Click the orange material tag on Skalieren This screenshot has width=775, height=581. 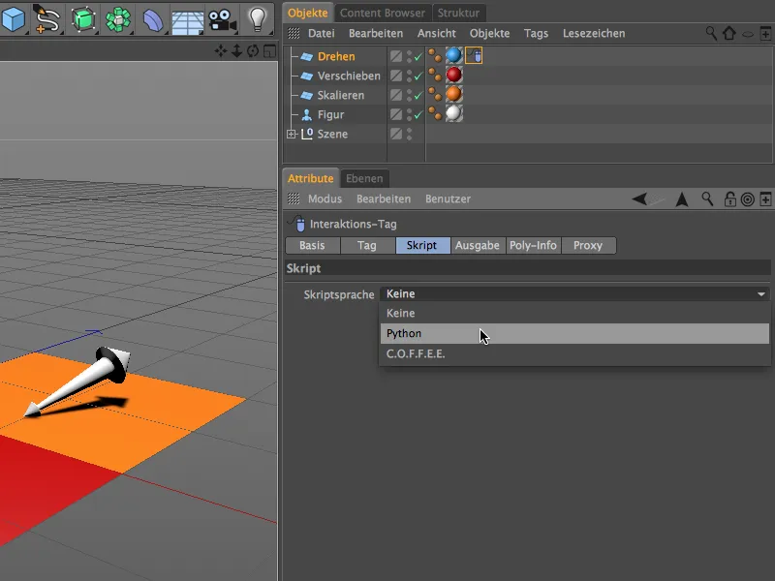[x=453, y=94]
